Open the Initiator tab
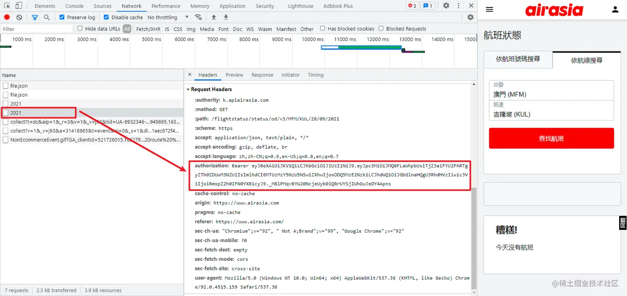Viewport: 627px width, 296px height. pos(291,75)
